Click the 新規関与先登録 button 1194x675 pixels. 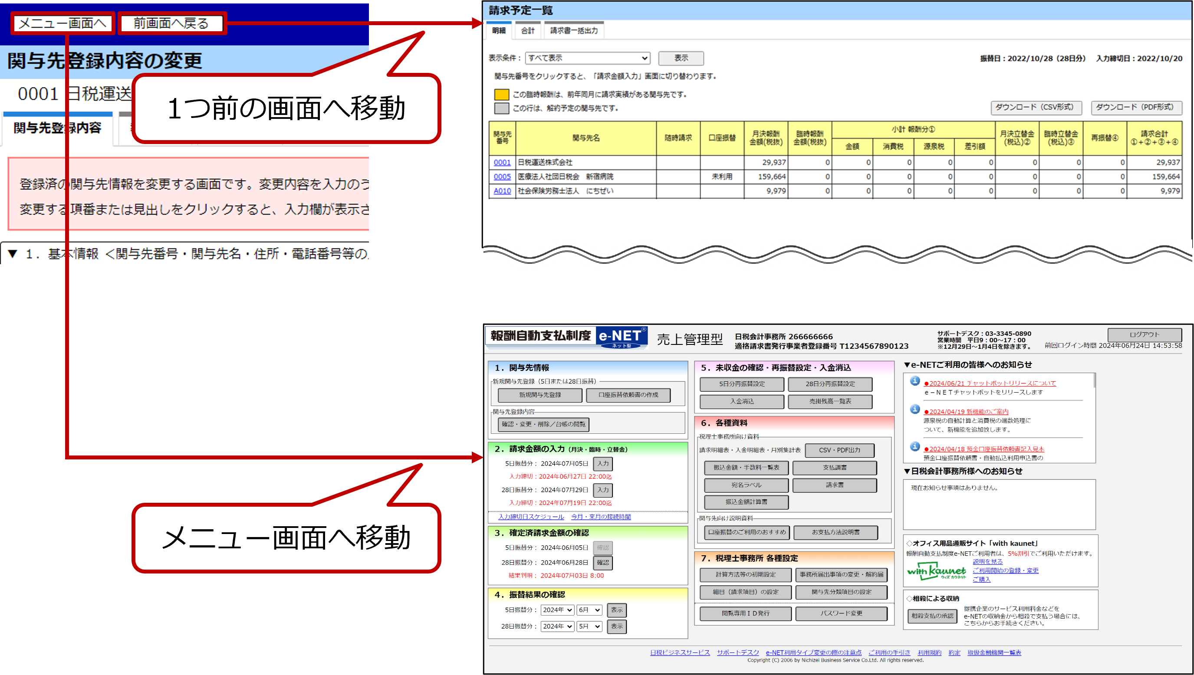(540, 395)
